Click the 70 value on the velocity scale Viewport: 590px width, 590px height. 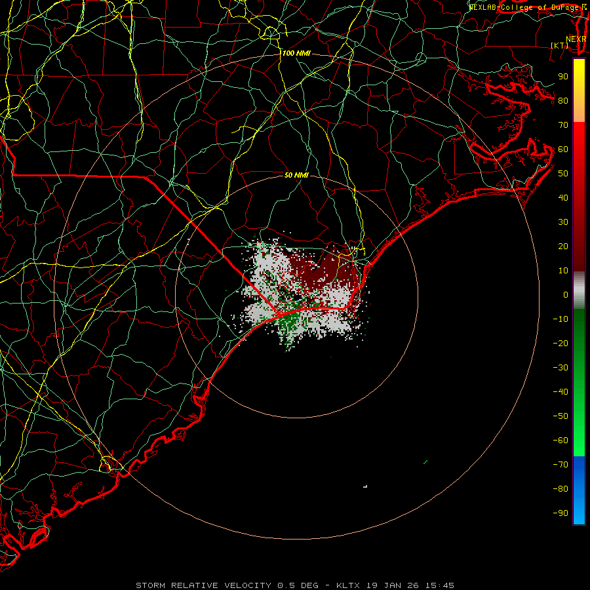coord(563,125)
